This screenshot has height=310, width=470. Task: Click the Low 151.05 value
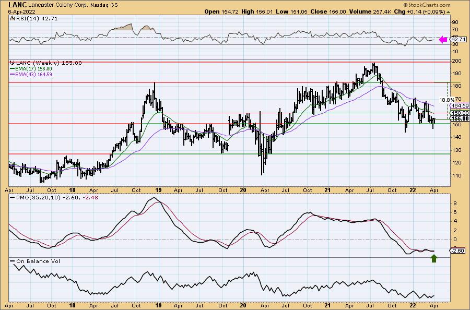click(x=292, y=11)
